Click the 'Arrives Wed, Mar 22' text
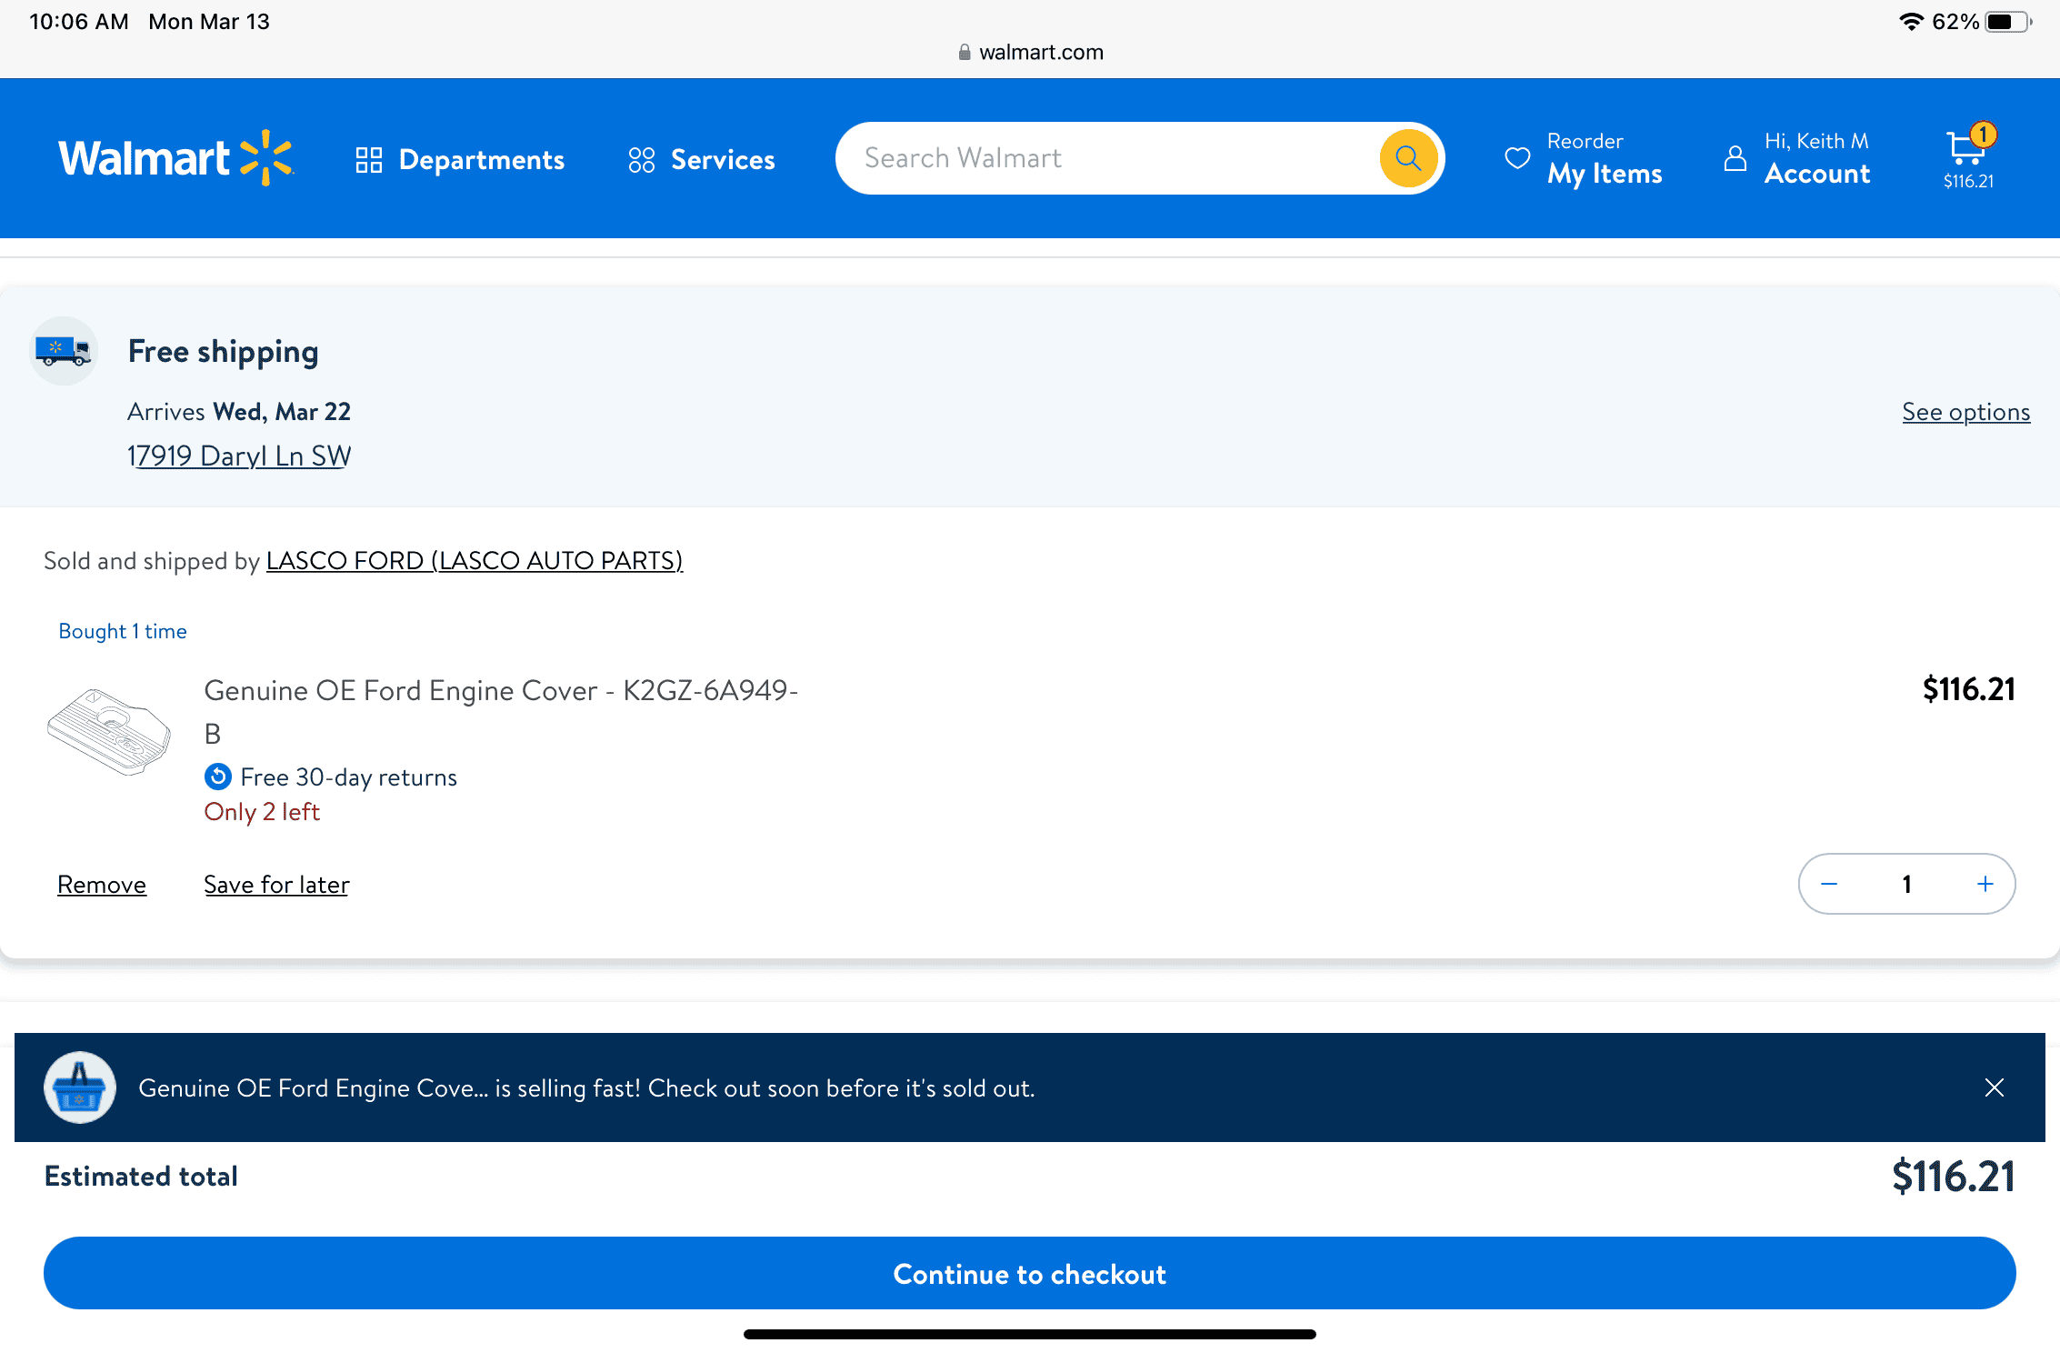Image resolution: width=2060 pixels, height=1353 pixels. click(239, 412)
